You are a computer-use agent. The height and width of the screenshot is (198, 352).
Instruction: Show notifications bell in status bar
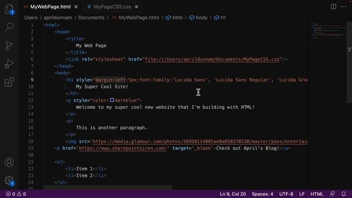click(x=343, y=194)
